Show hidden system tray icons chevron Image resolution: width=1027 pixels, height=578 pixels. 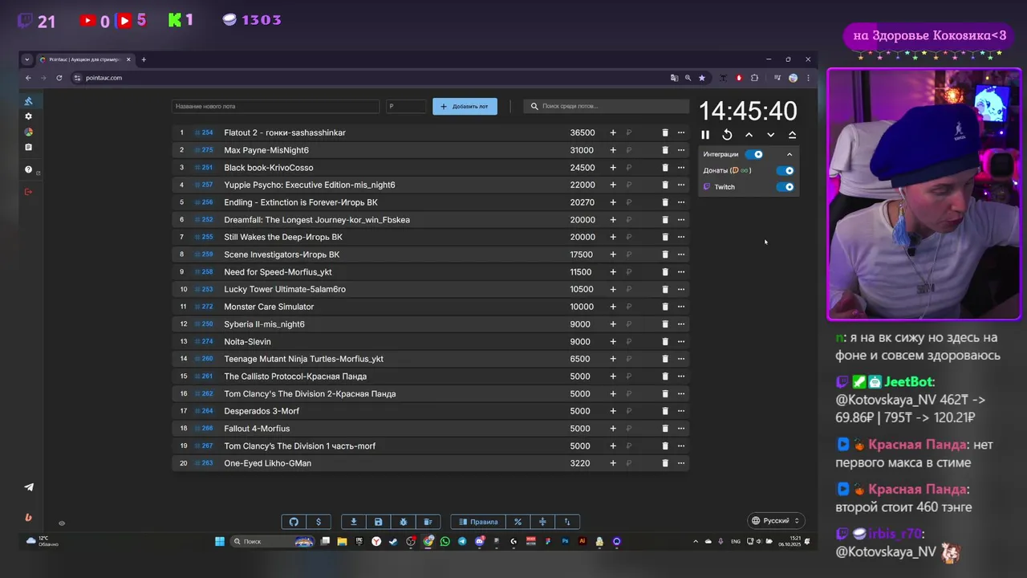tap(696, 541)
